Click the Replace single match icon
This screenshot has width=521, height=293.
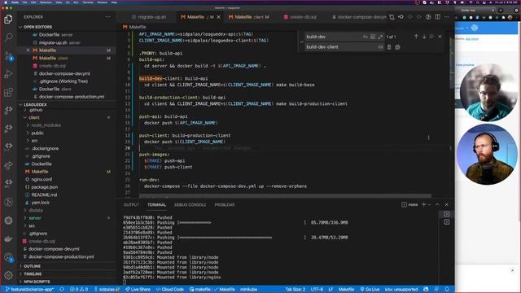click(x=389, y=47)
